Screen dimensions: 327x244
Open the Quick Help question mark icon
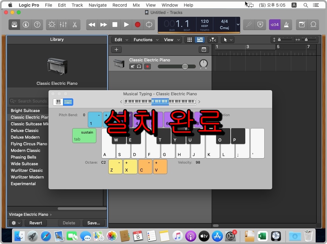[x=37, y=24]
